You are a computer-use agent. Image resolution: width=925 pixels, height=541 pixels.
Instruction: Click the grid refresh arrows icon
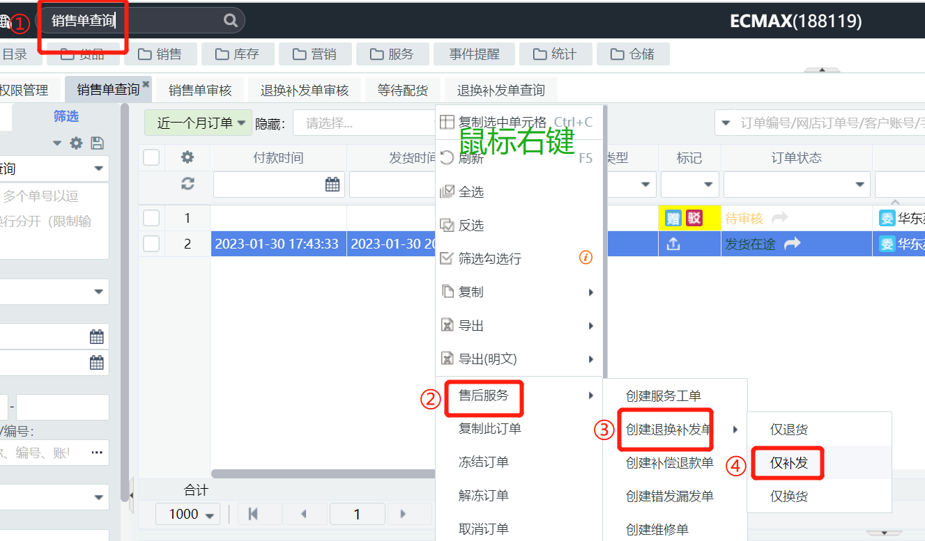pyautogui.click(x=188, y=184)
